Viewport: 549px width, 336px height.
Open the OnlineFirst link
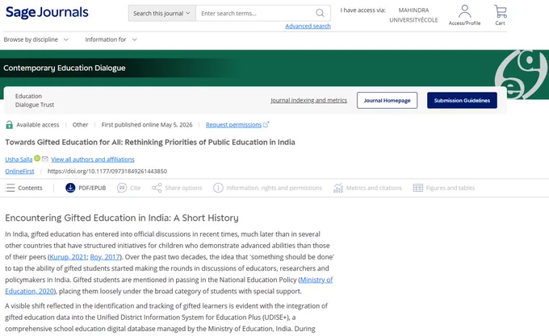click(x=19, y=171)
